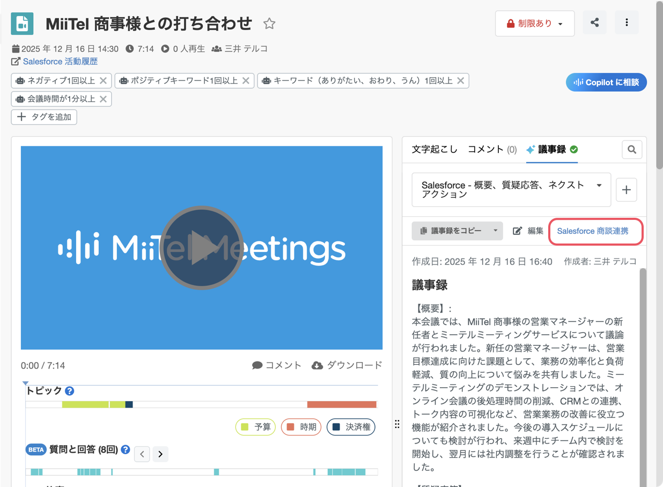Image resolution: width=663 pixels, height=487 pixels.
Task: Click the BETA badge near 質問と回答
Action: click(36, 450)
